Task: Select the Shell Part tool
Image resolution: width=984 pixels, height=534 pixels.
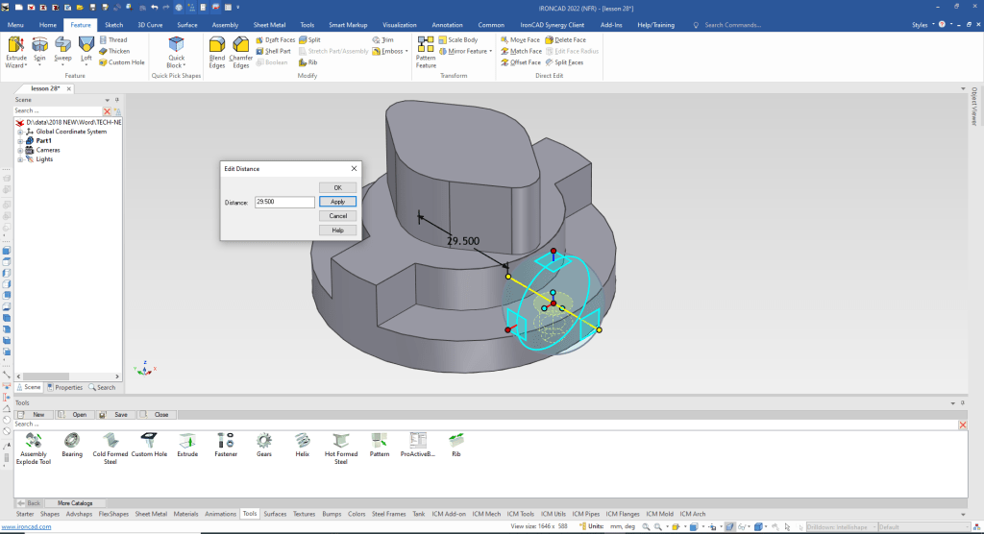Action: [x=276, y=51]
